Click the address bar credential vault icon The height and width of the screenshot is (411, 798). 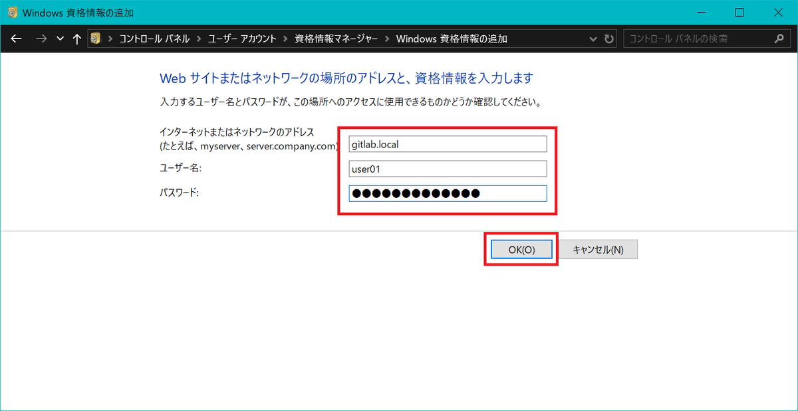click(96, 39)
